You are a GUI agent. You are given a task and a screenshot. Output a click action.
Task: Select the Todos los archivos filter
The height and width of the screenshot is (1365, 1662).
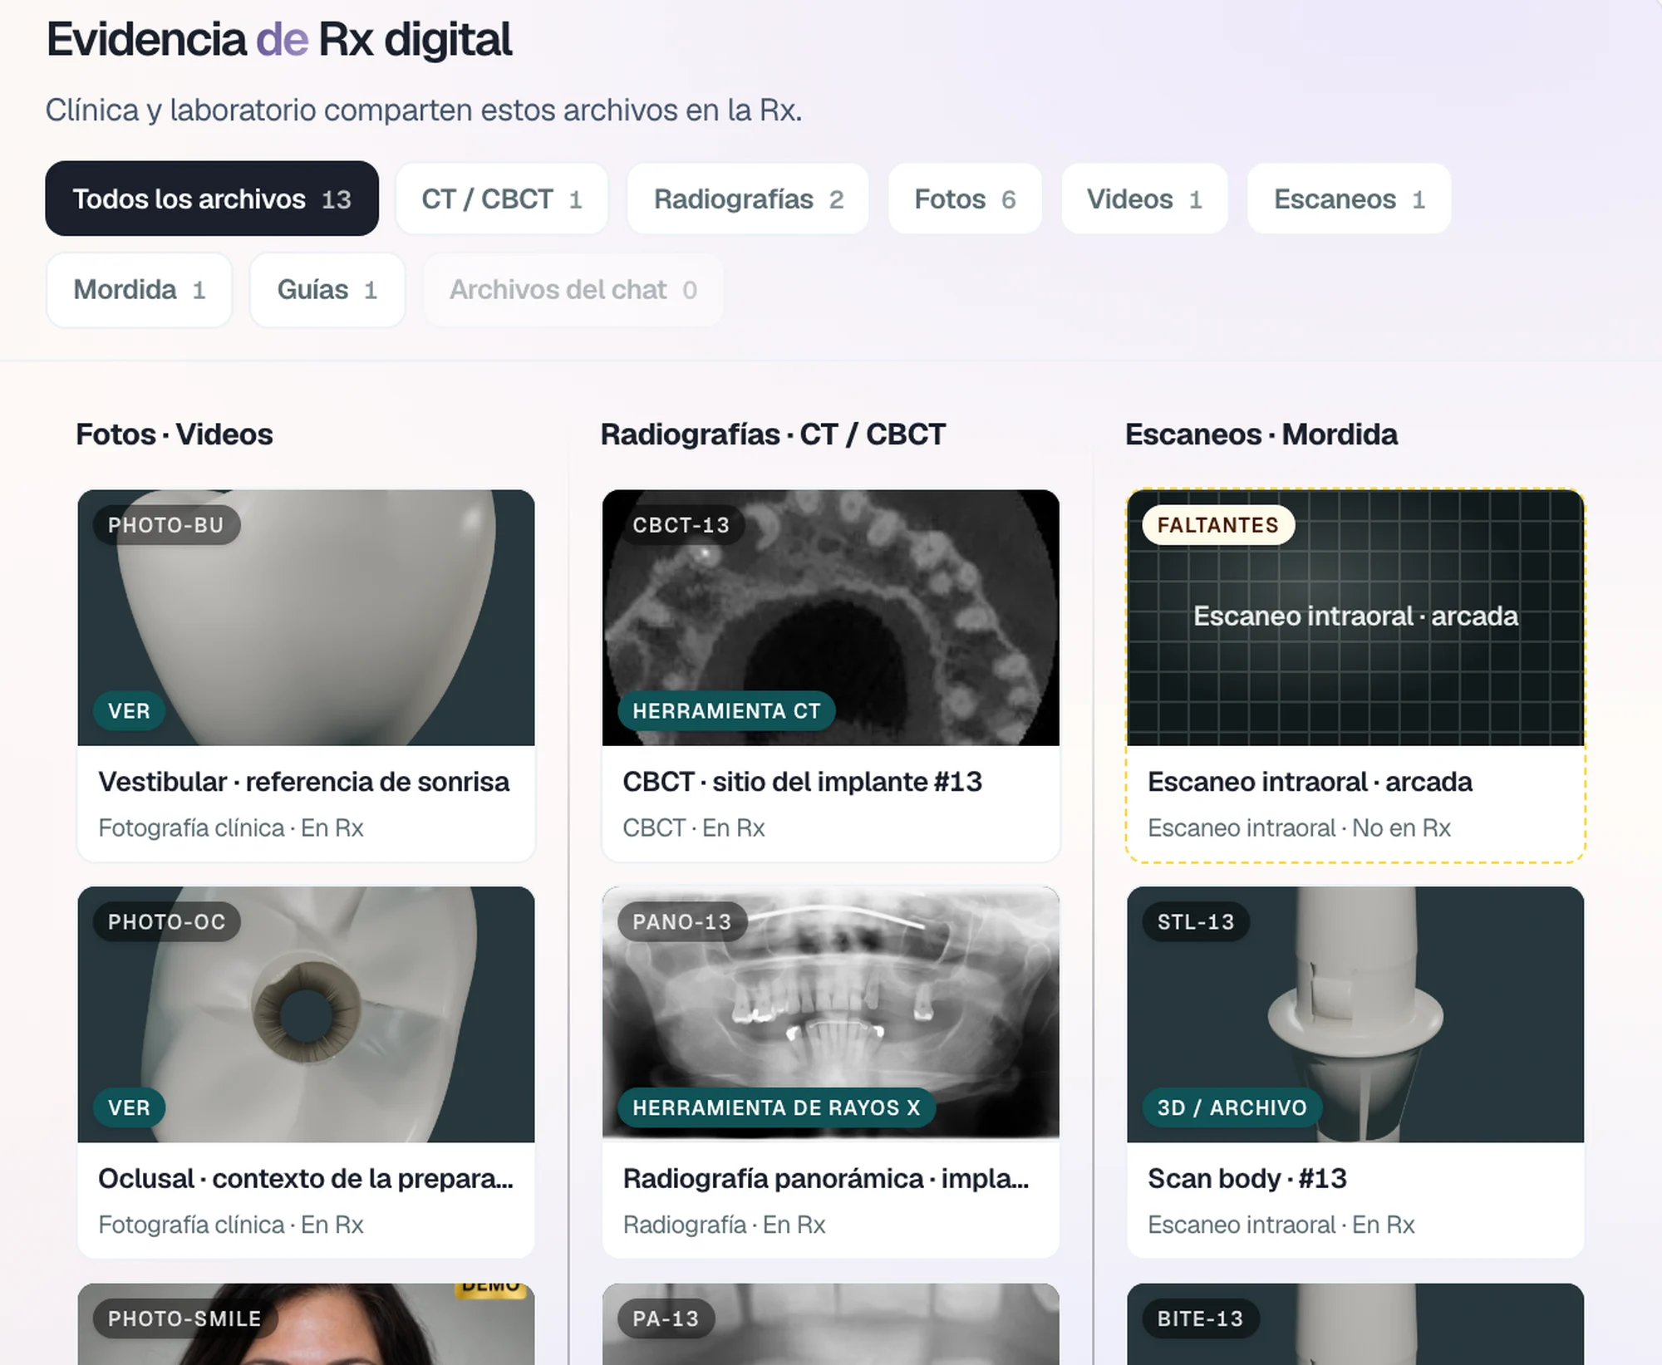click(x=212, y=199)
